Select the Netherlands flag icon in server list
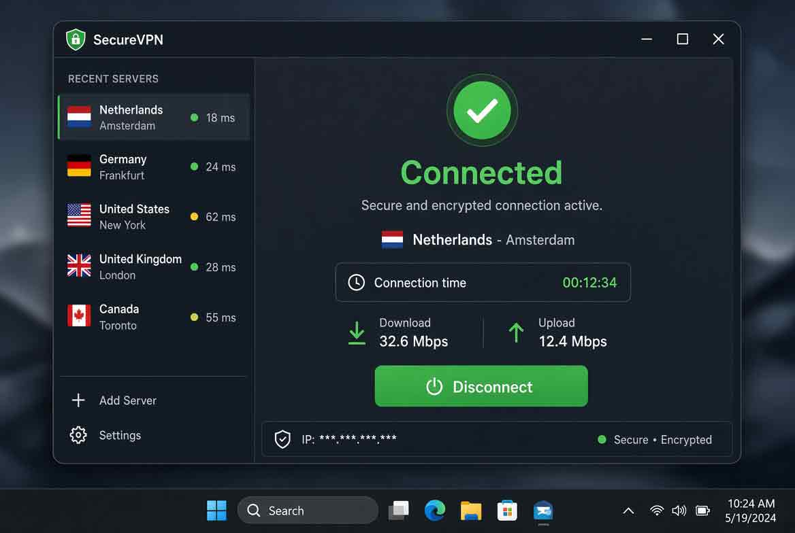 (79, 117)
